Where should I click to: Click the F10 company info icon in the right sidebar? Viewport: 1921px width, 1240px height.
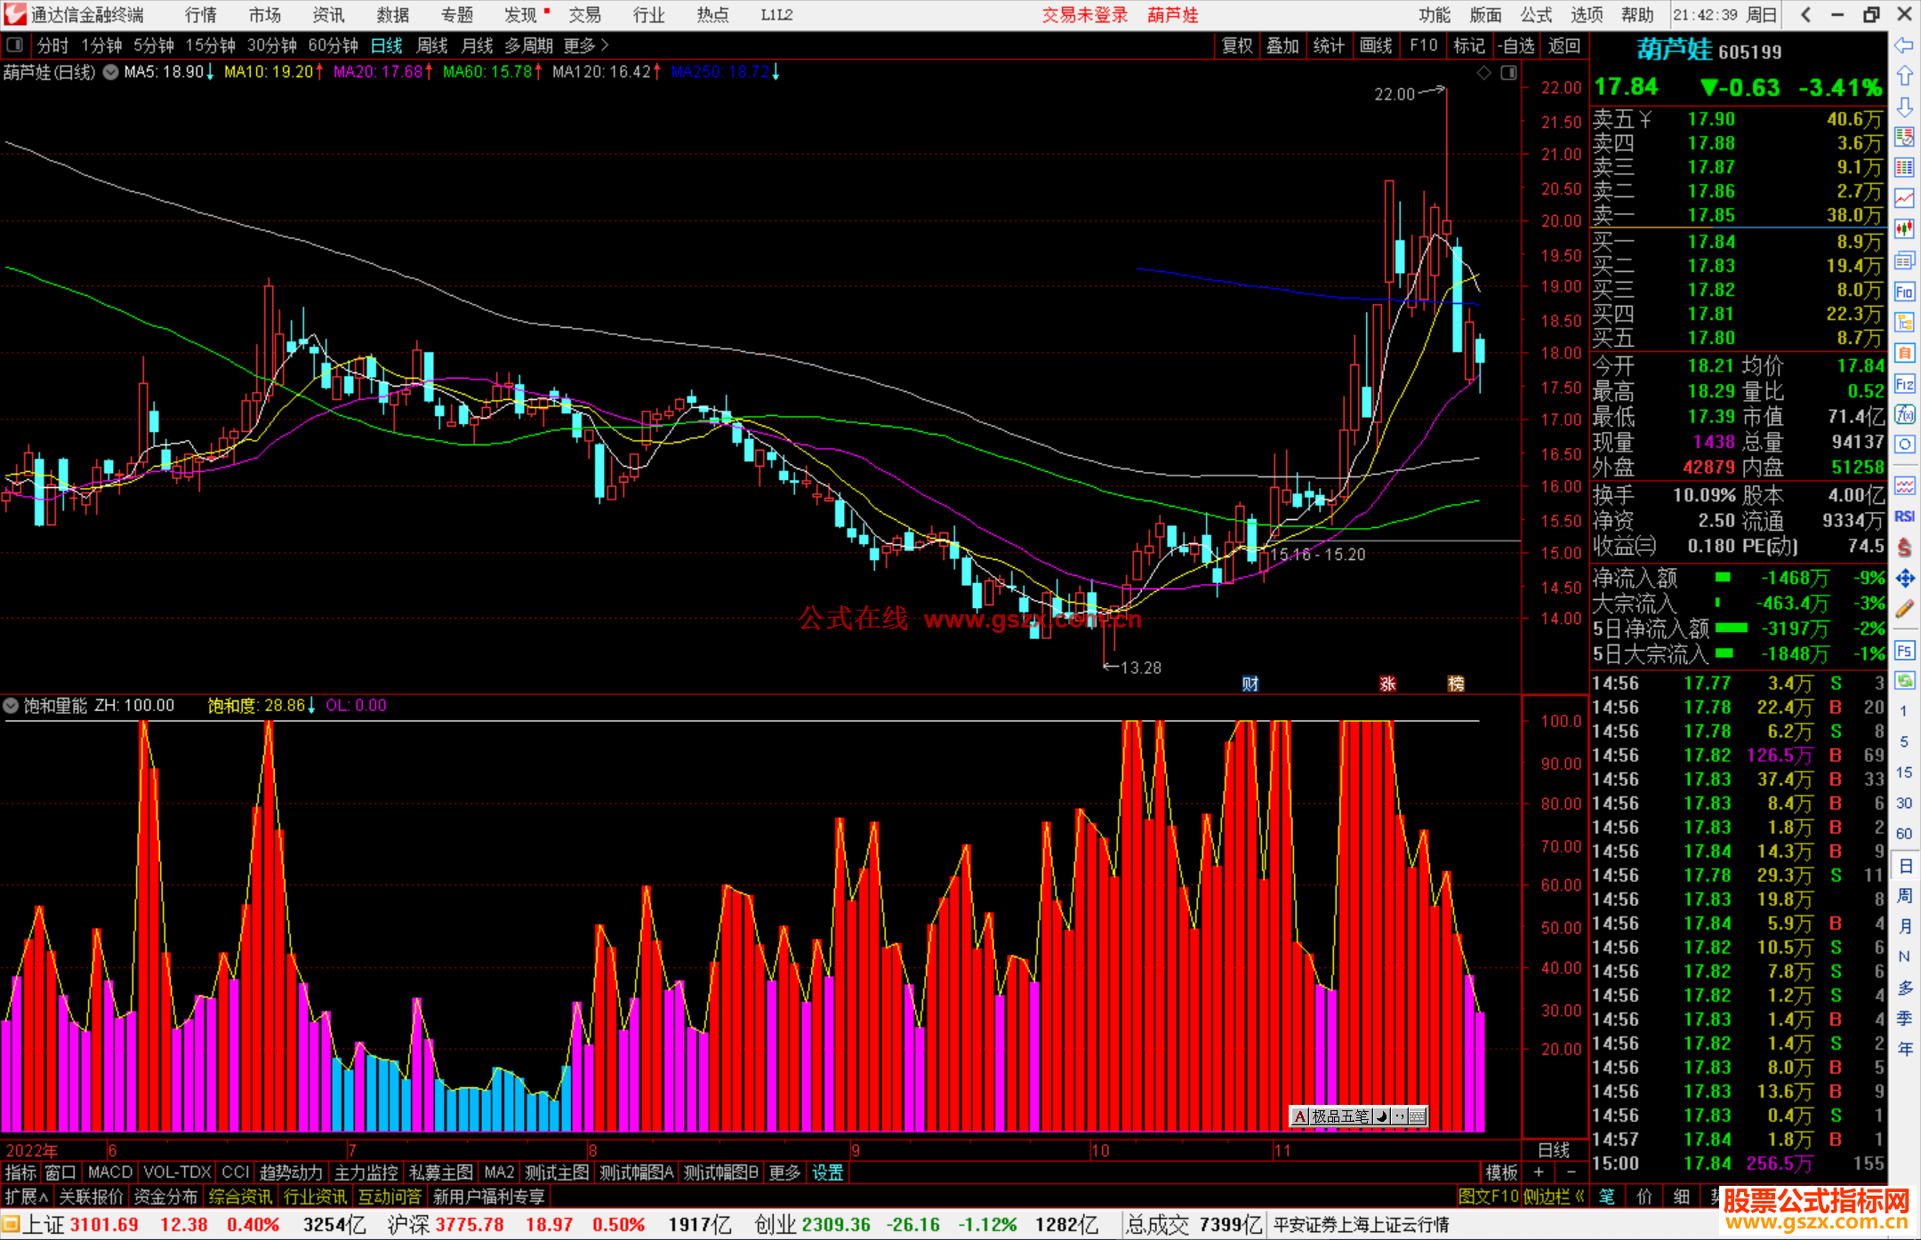[1904, 292]
